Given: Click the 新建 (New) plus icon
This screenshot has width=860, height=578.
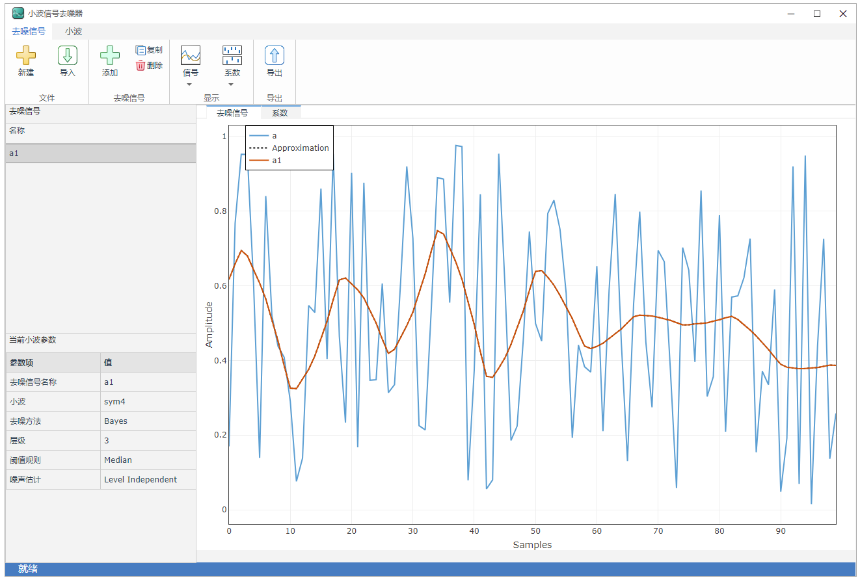Looking at the screenshot, I should [26, 55].
